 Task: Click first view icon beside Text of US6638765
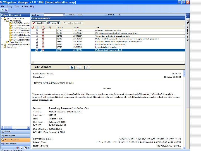(72, 67)
